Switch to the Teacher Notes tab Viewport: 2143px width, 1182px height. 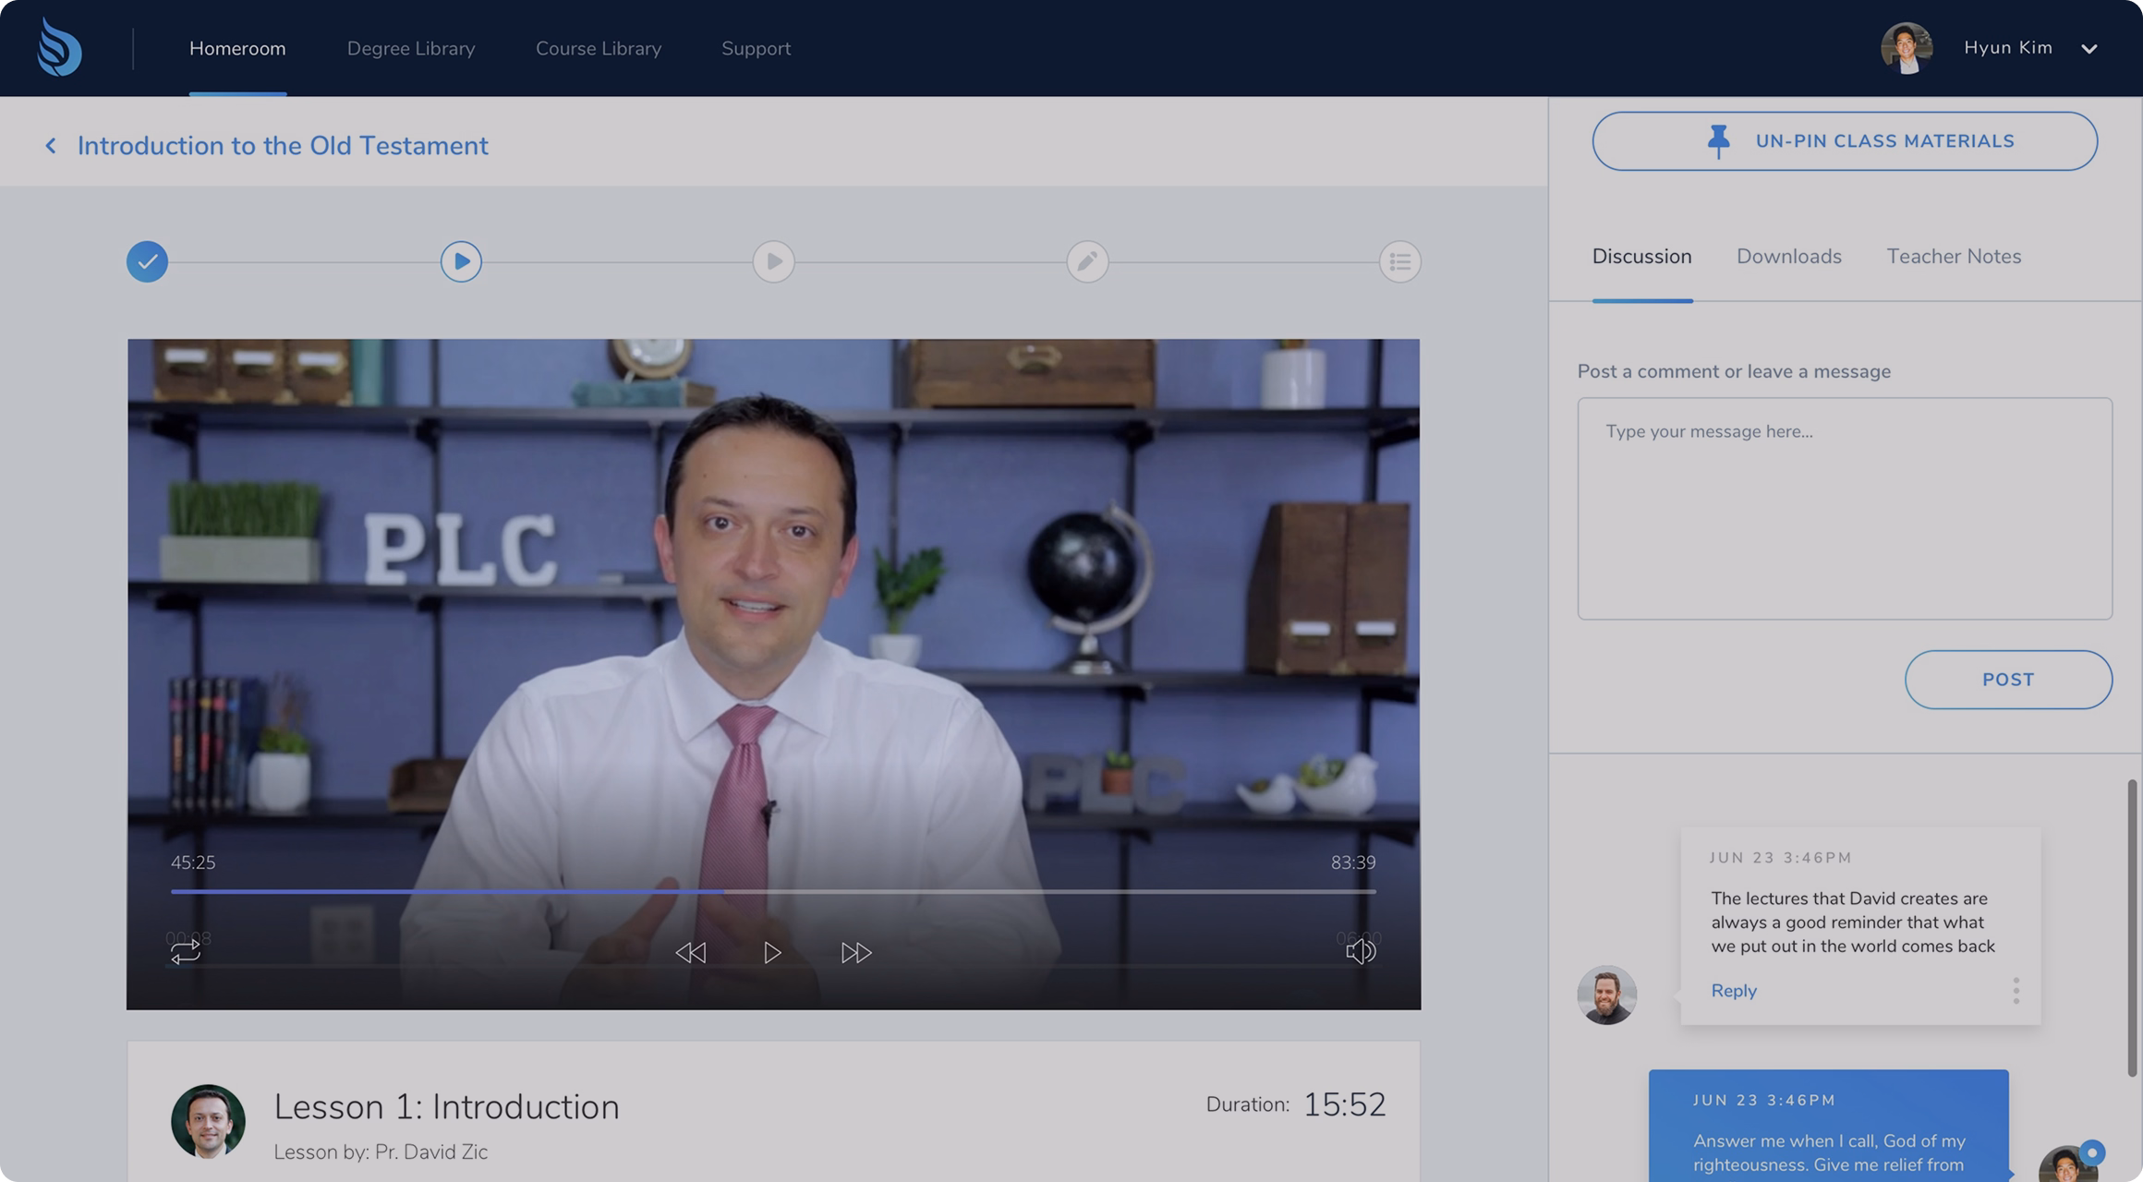(x=1954, y=257)
